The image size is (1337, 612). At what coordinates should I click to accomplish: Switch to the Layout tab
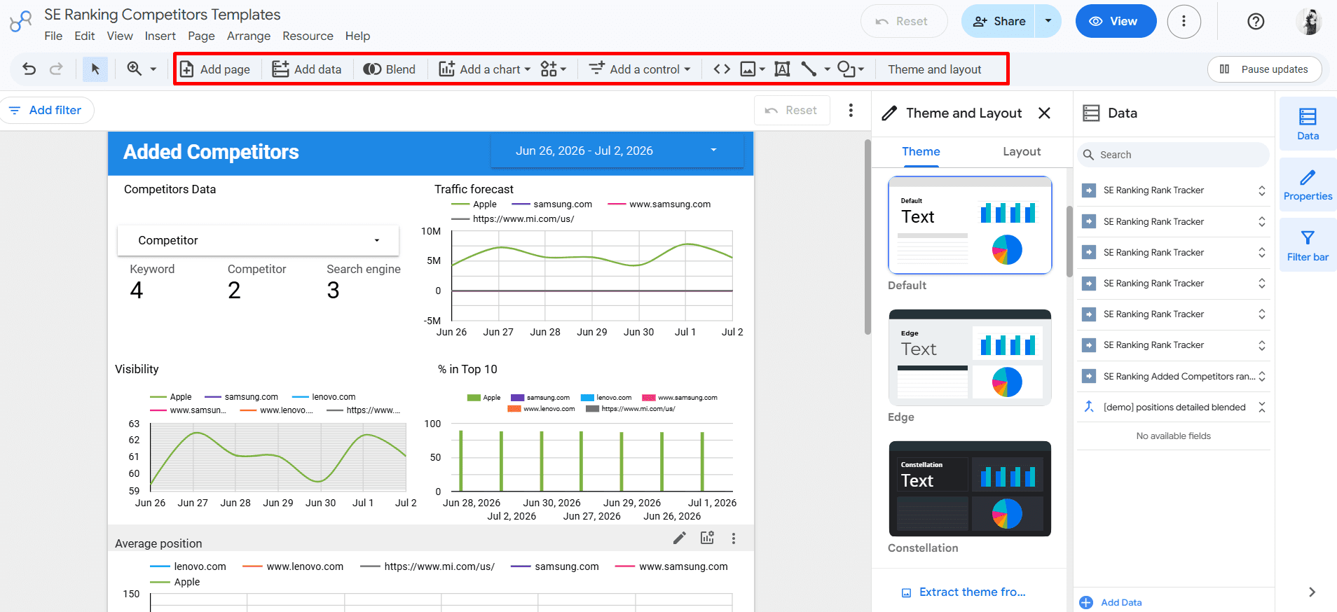tap(1021, 151)
